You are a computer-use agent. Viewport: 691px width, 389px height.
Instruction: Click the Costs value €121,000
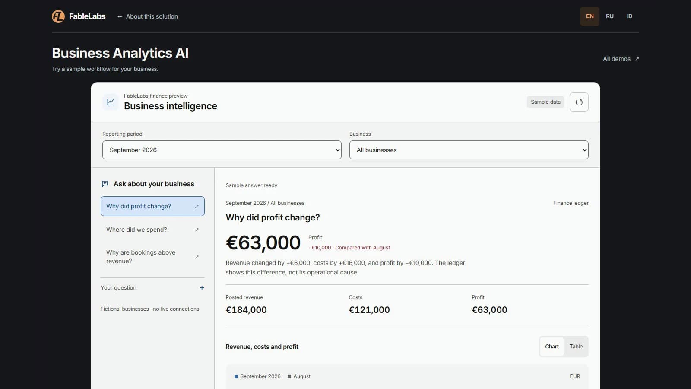click(x=369, y=310)
